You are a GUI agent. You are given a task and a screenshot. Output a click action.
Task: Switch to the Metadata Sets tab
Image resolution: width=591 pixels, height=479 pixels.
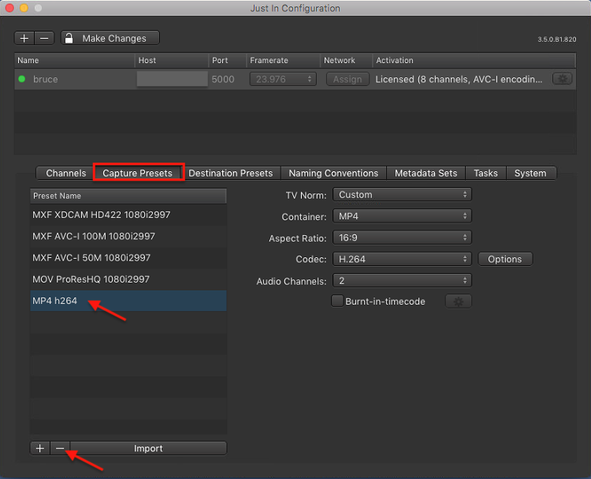426,174
